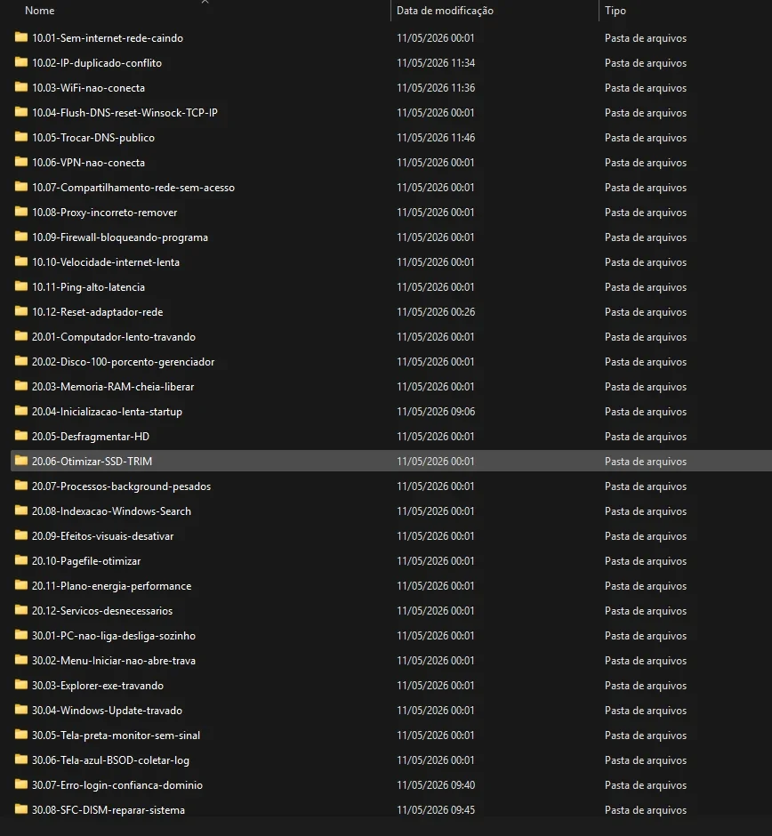Select folder name 10.07-Compartilhamento-rede-sem-acesso
Image resolution: width=772 pixels, height=836 pixels.
click(x=133, y=187)
